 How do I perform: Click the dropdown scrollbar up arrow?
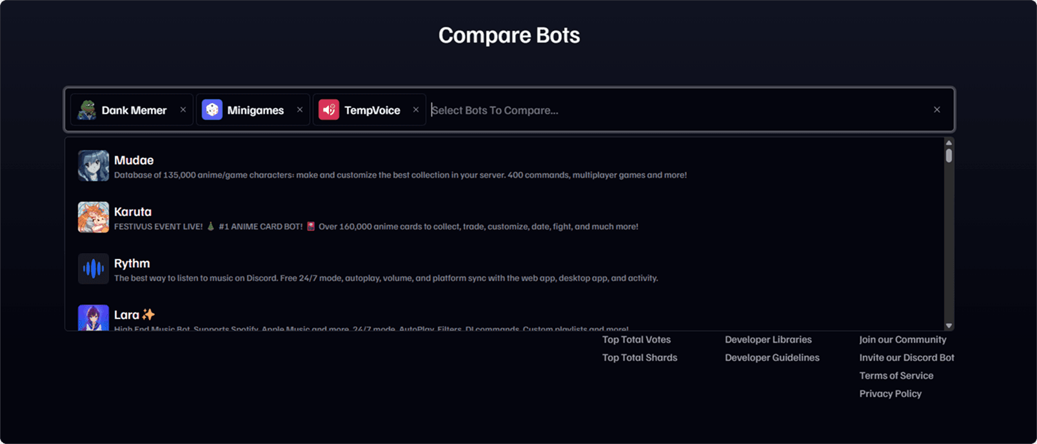[949, 142]
